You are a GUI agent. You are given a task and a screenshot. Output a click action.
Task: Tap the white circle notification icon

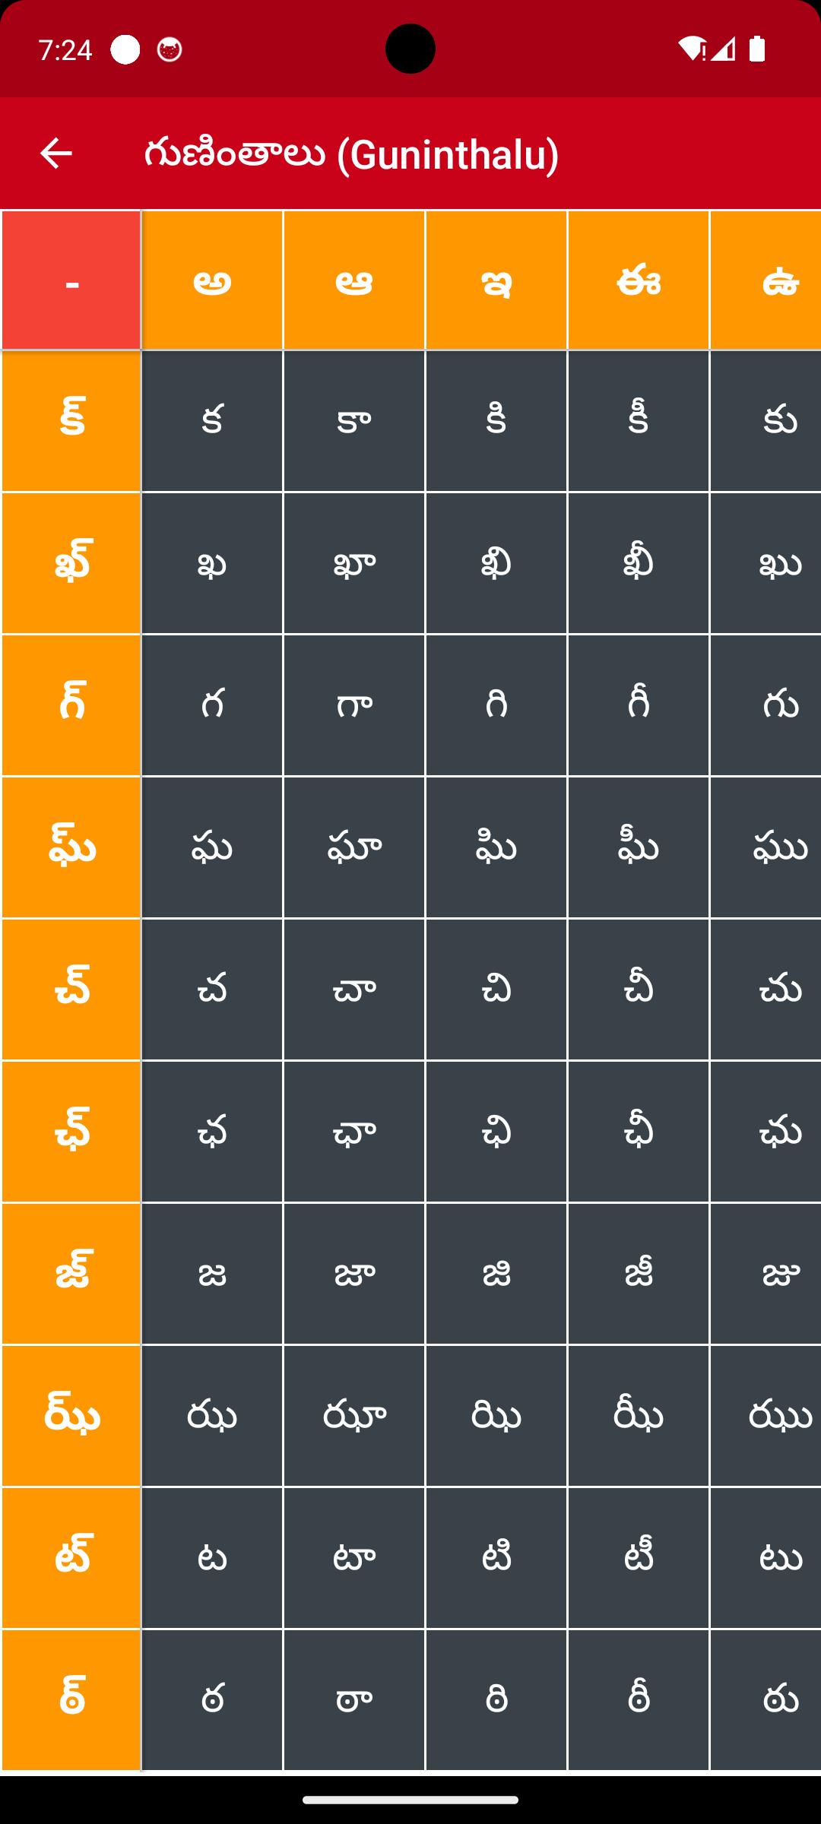pyautogui.click(x=125, y=50)
